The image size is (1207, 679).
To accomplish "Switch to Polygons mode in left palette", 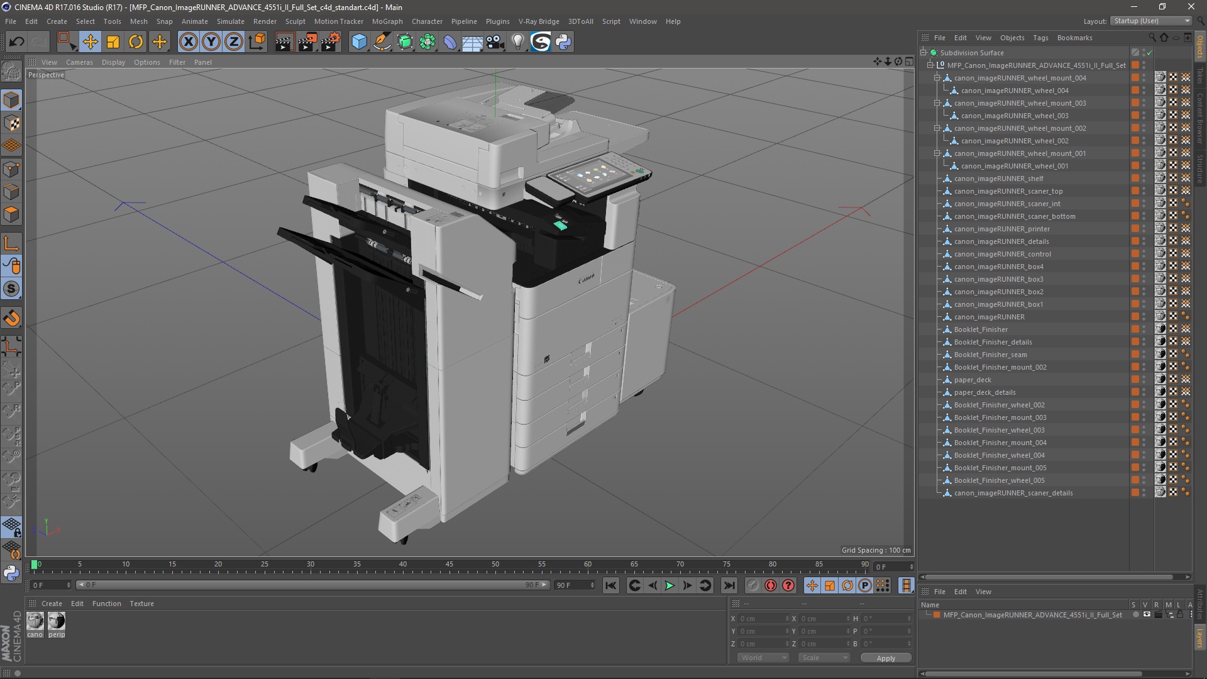I will point(11,215).
